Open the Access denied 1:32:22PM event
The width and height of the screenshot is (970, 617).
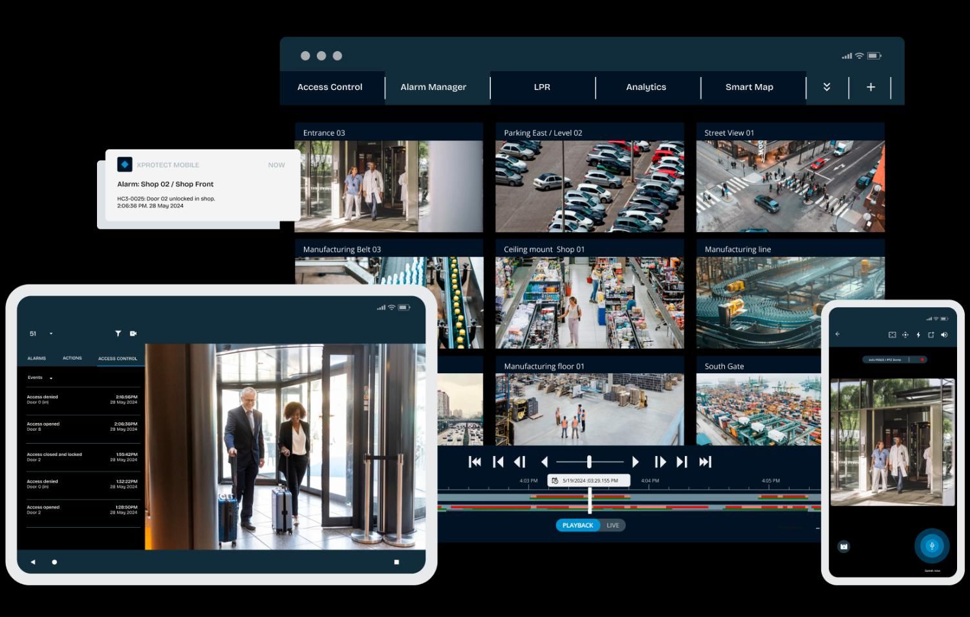(x=82, y=484)
